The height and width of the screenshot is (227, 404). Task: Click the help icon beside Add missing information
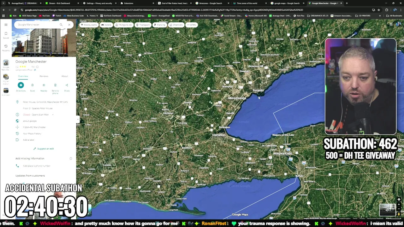(71, 159)
